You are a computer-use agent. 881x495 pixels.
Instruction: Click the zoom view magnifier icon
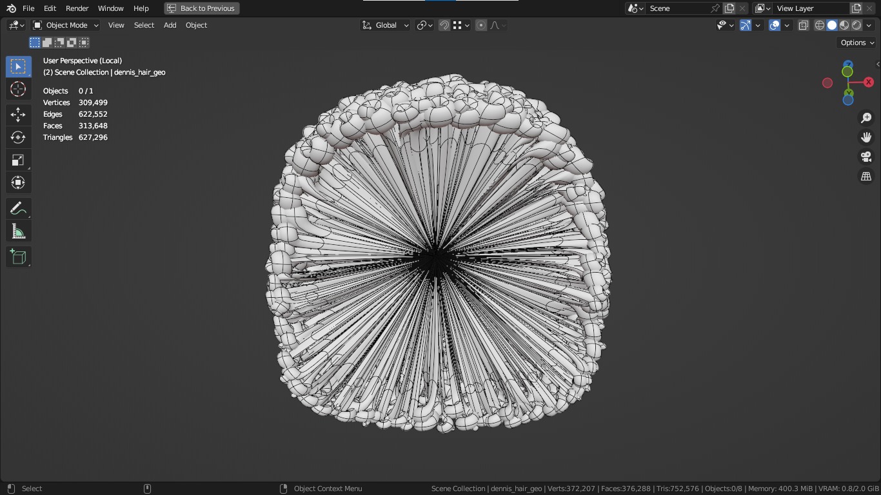click(x=866, y=118)
